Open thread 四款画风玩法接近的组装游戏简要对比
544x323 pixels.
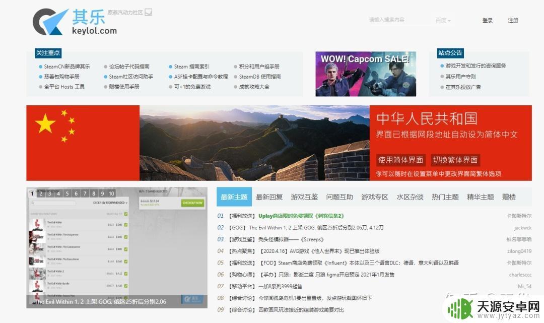[x=301, y=310]
